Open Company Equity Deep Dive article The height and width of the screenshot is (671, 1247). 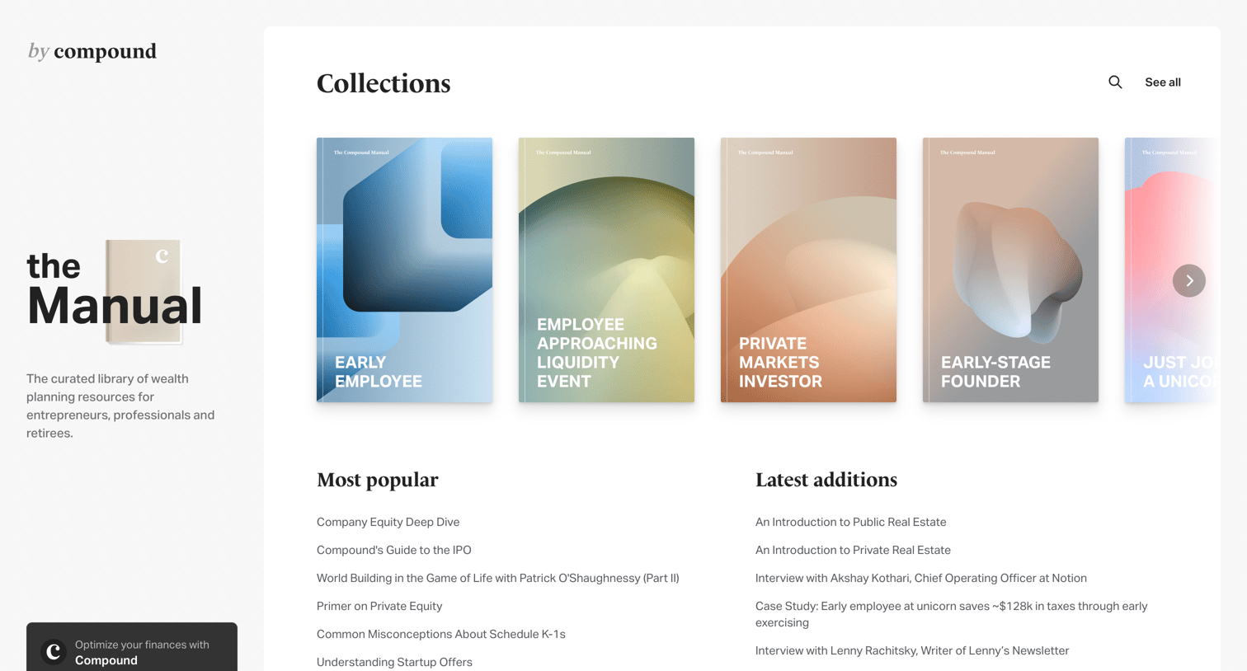tap(388, 522)
